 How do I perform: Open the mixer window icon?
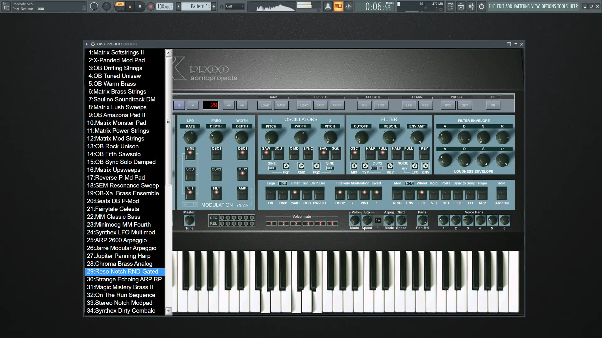tap(471, 6)
